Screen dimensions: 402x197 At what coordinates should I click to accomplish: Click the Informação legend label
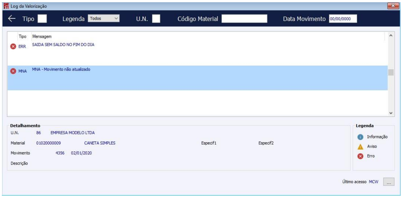[x=377, y=137]
